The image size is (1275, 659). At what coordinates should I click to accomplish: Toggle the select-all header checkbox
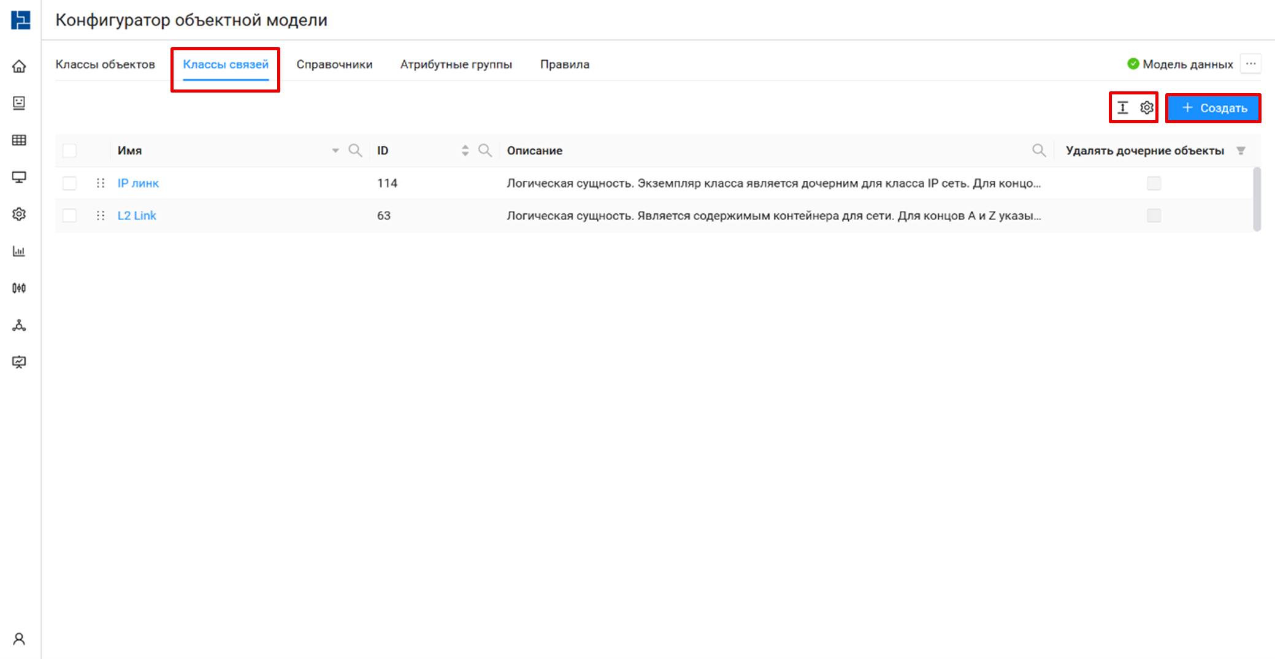[x=70, y=151]
